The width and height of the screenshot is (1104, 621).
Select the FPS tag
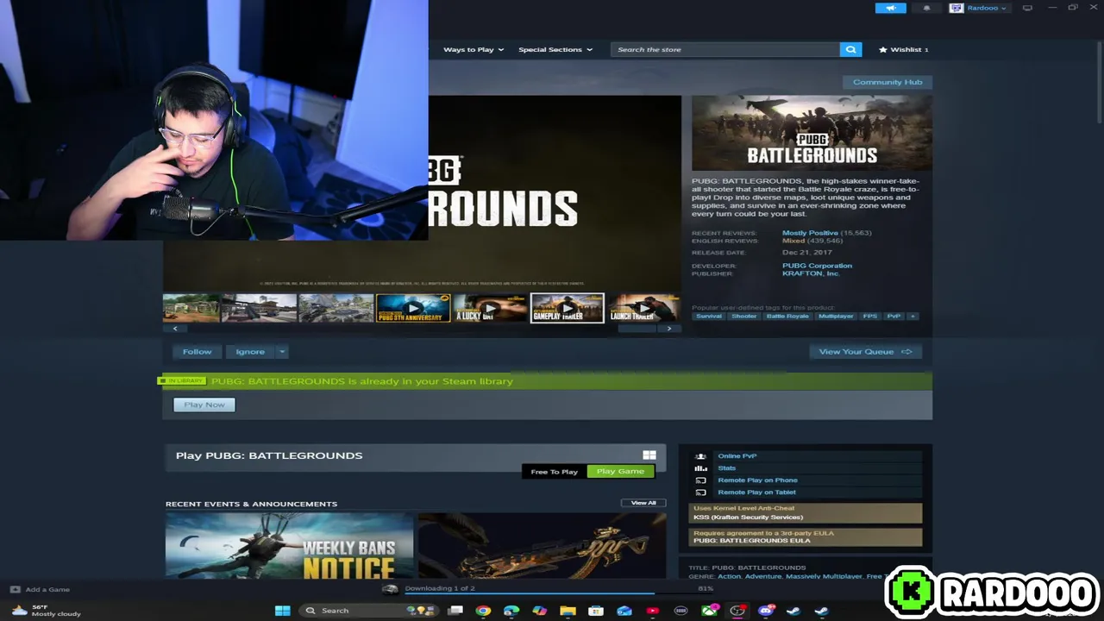869,316
